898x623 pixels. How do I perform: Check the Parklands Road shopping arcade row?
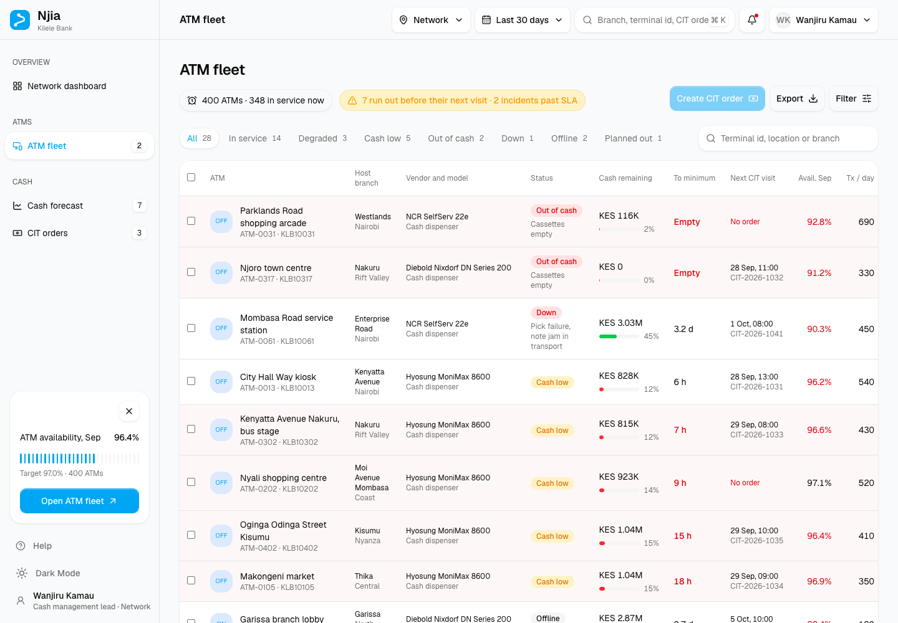pyautogui.click(x=191, y=221)
